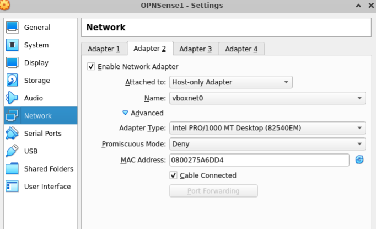Image resolution: width=376 pixels, height=229 pixels.
Task: Select the Serial Ports icon
Action: pyautogui.click(x=13, y=134)
